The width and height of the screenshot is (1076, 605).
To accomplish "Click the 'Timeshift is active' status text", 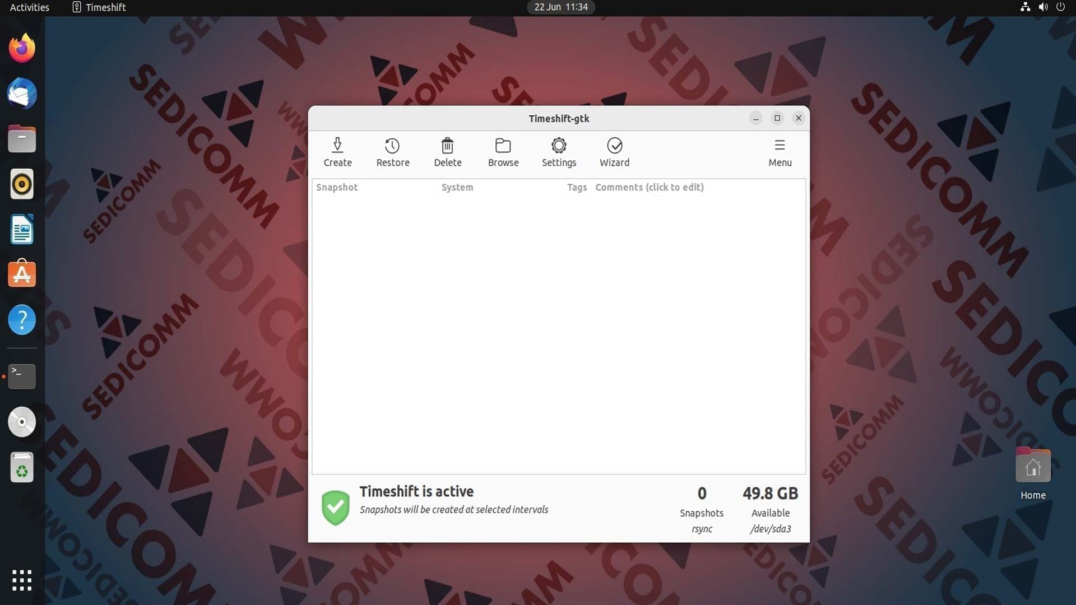I will pyautogui.click(x=416, y=491).
